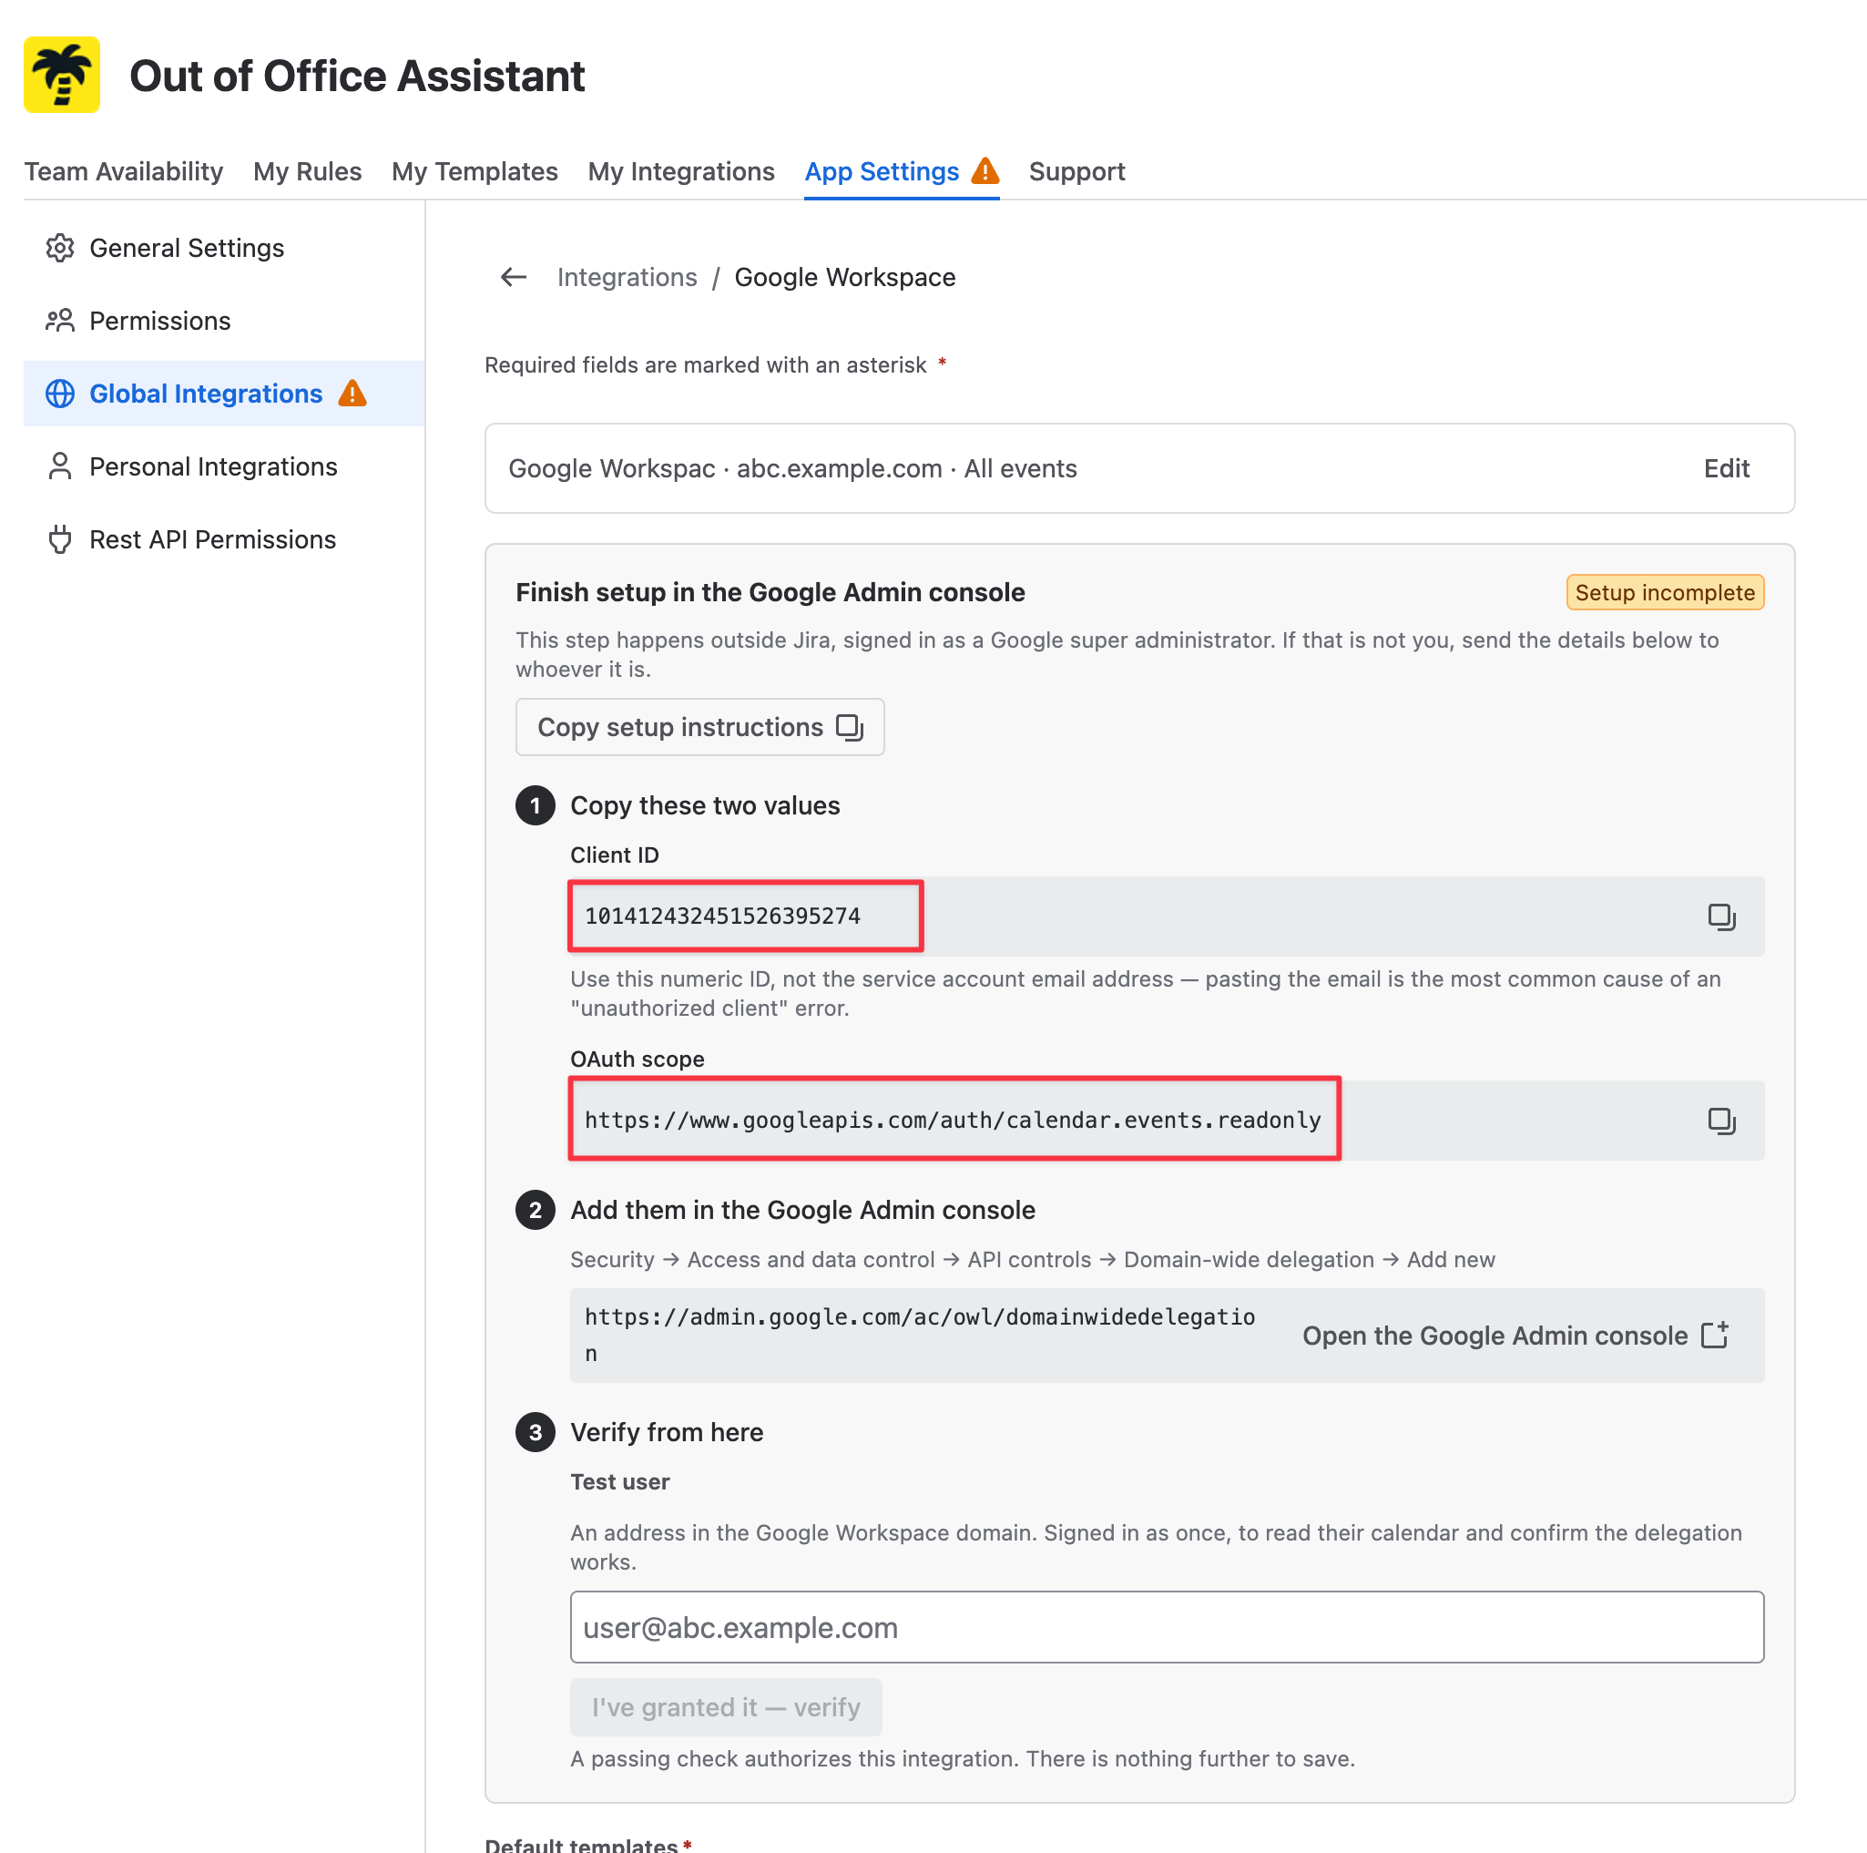The height and width of the screenshot is (1853, 1867).
Task: Click the warning icon on App Settings tab
Action: (x=985, y=171)
